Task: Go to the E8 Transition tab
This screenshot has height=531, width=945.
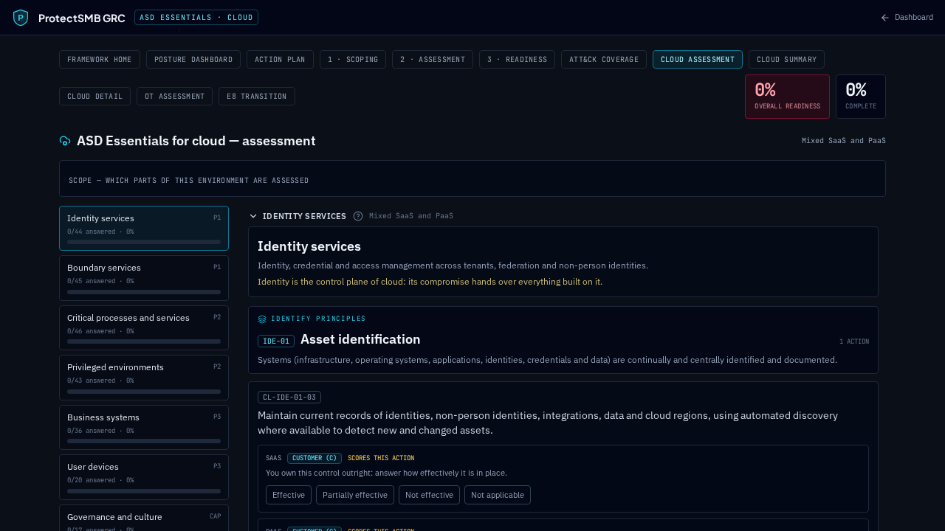Action: [257, 97]
